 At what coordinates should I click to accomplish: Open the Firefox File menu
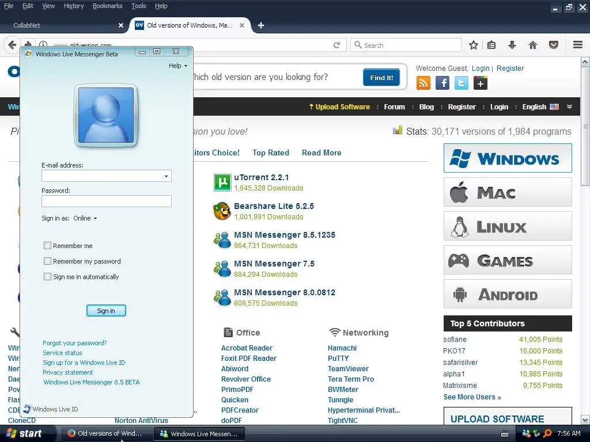[x=9, y=6]
